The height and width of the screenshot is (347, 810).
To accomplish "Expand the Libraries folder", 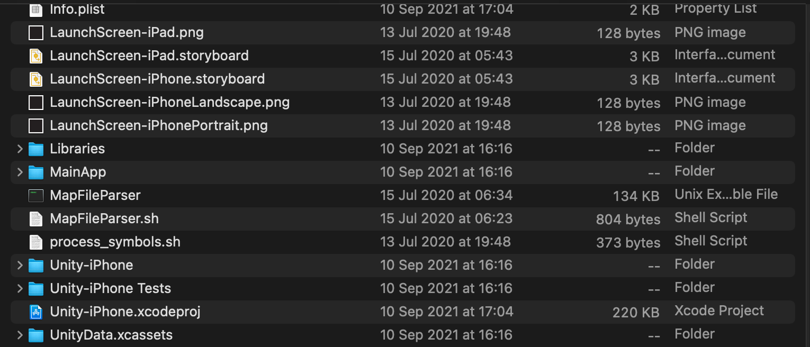I will (x=19, y=149).
